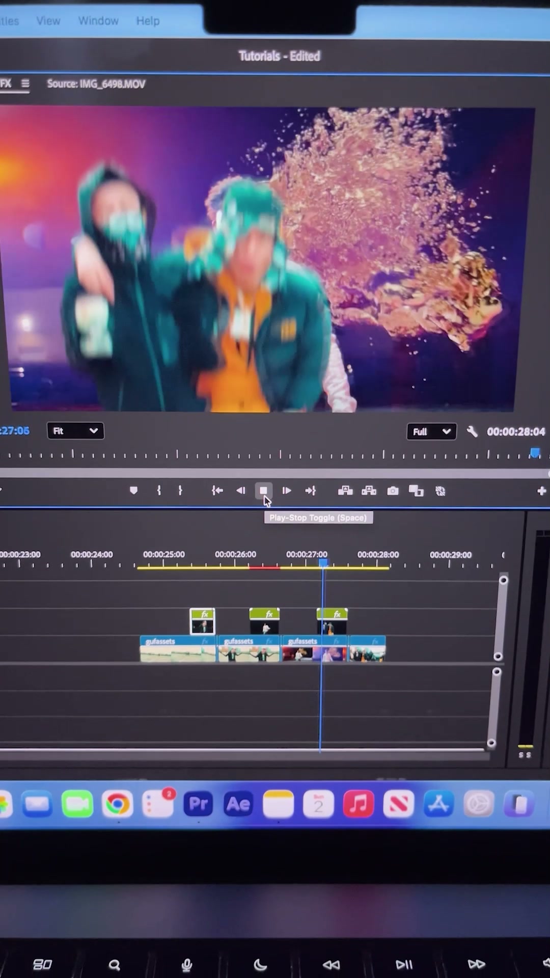Open Google Chrome from the Dock
550x978 pixels.
click(117, 804)
